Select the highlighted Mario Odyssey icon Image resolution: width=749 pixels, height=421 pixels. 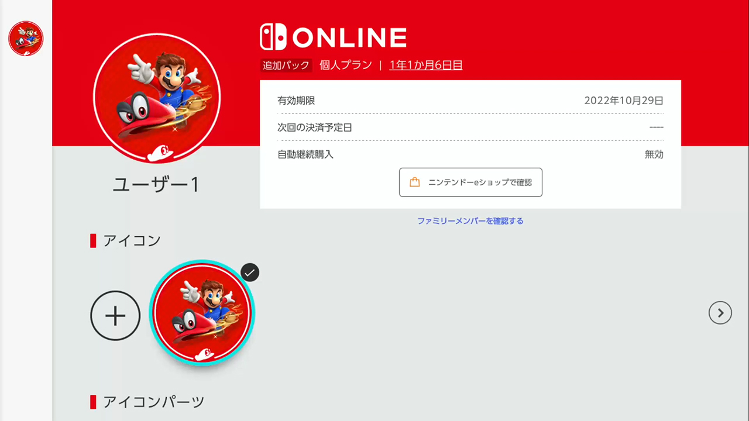[x=202, y=313]
